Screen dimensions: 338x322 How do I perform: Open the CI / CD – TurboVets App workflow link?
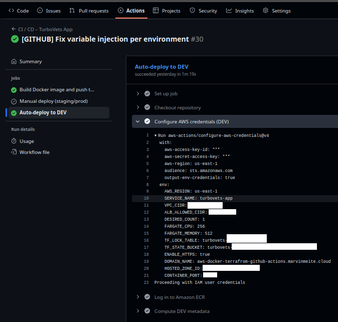pyautogui.click(x=46, y=30)
